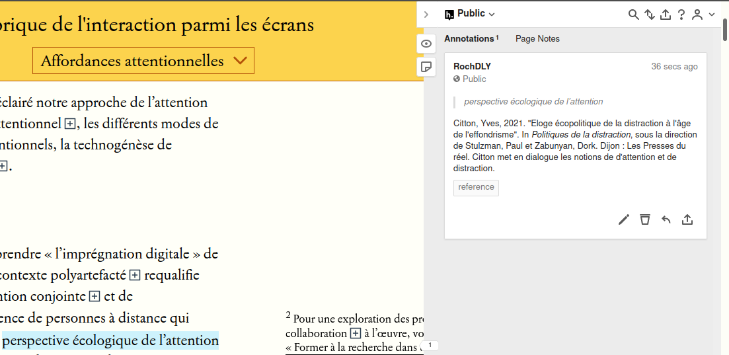Screen dimensions: 729x355
Task: Open the user account menu
Action: 703,15
